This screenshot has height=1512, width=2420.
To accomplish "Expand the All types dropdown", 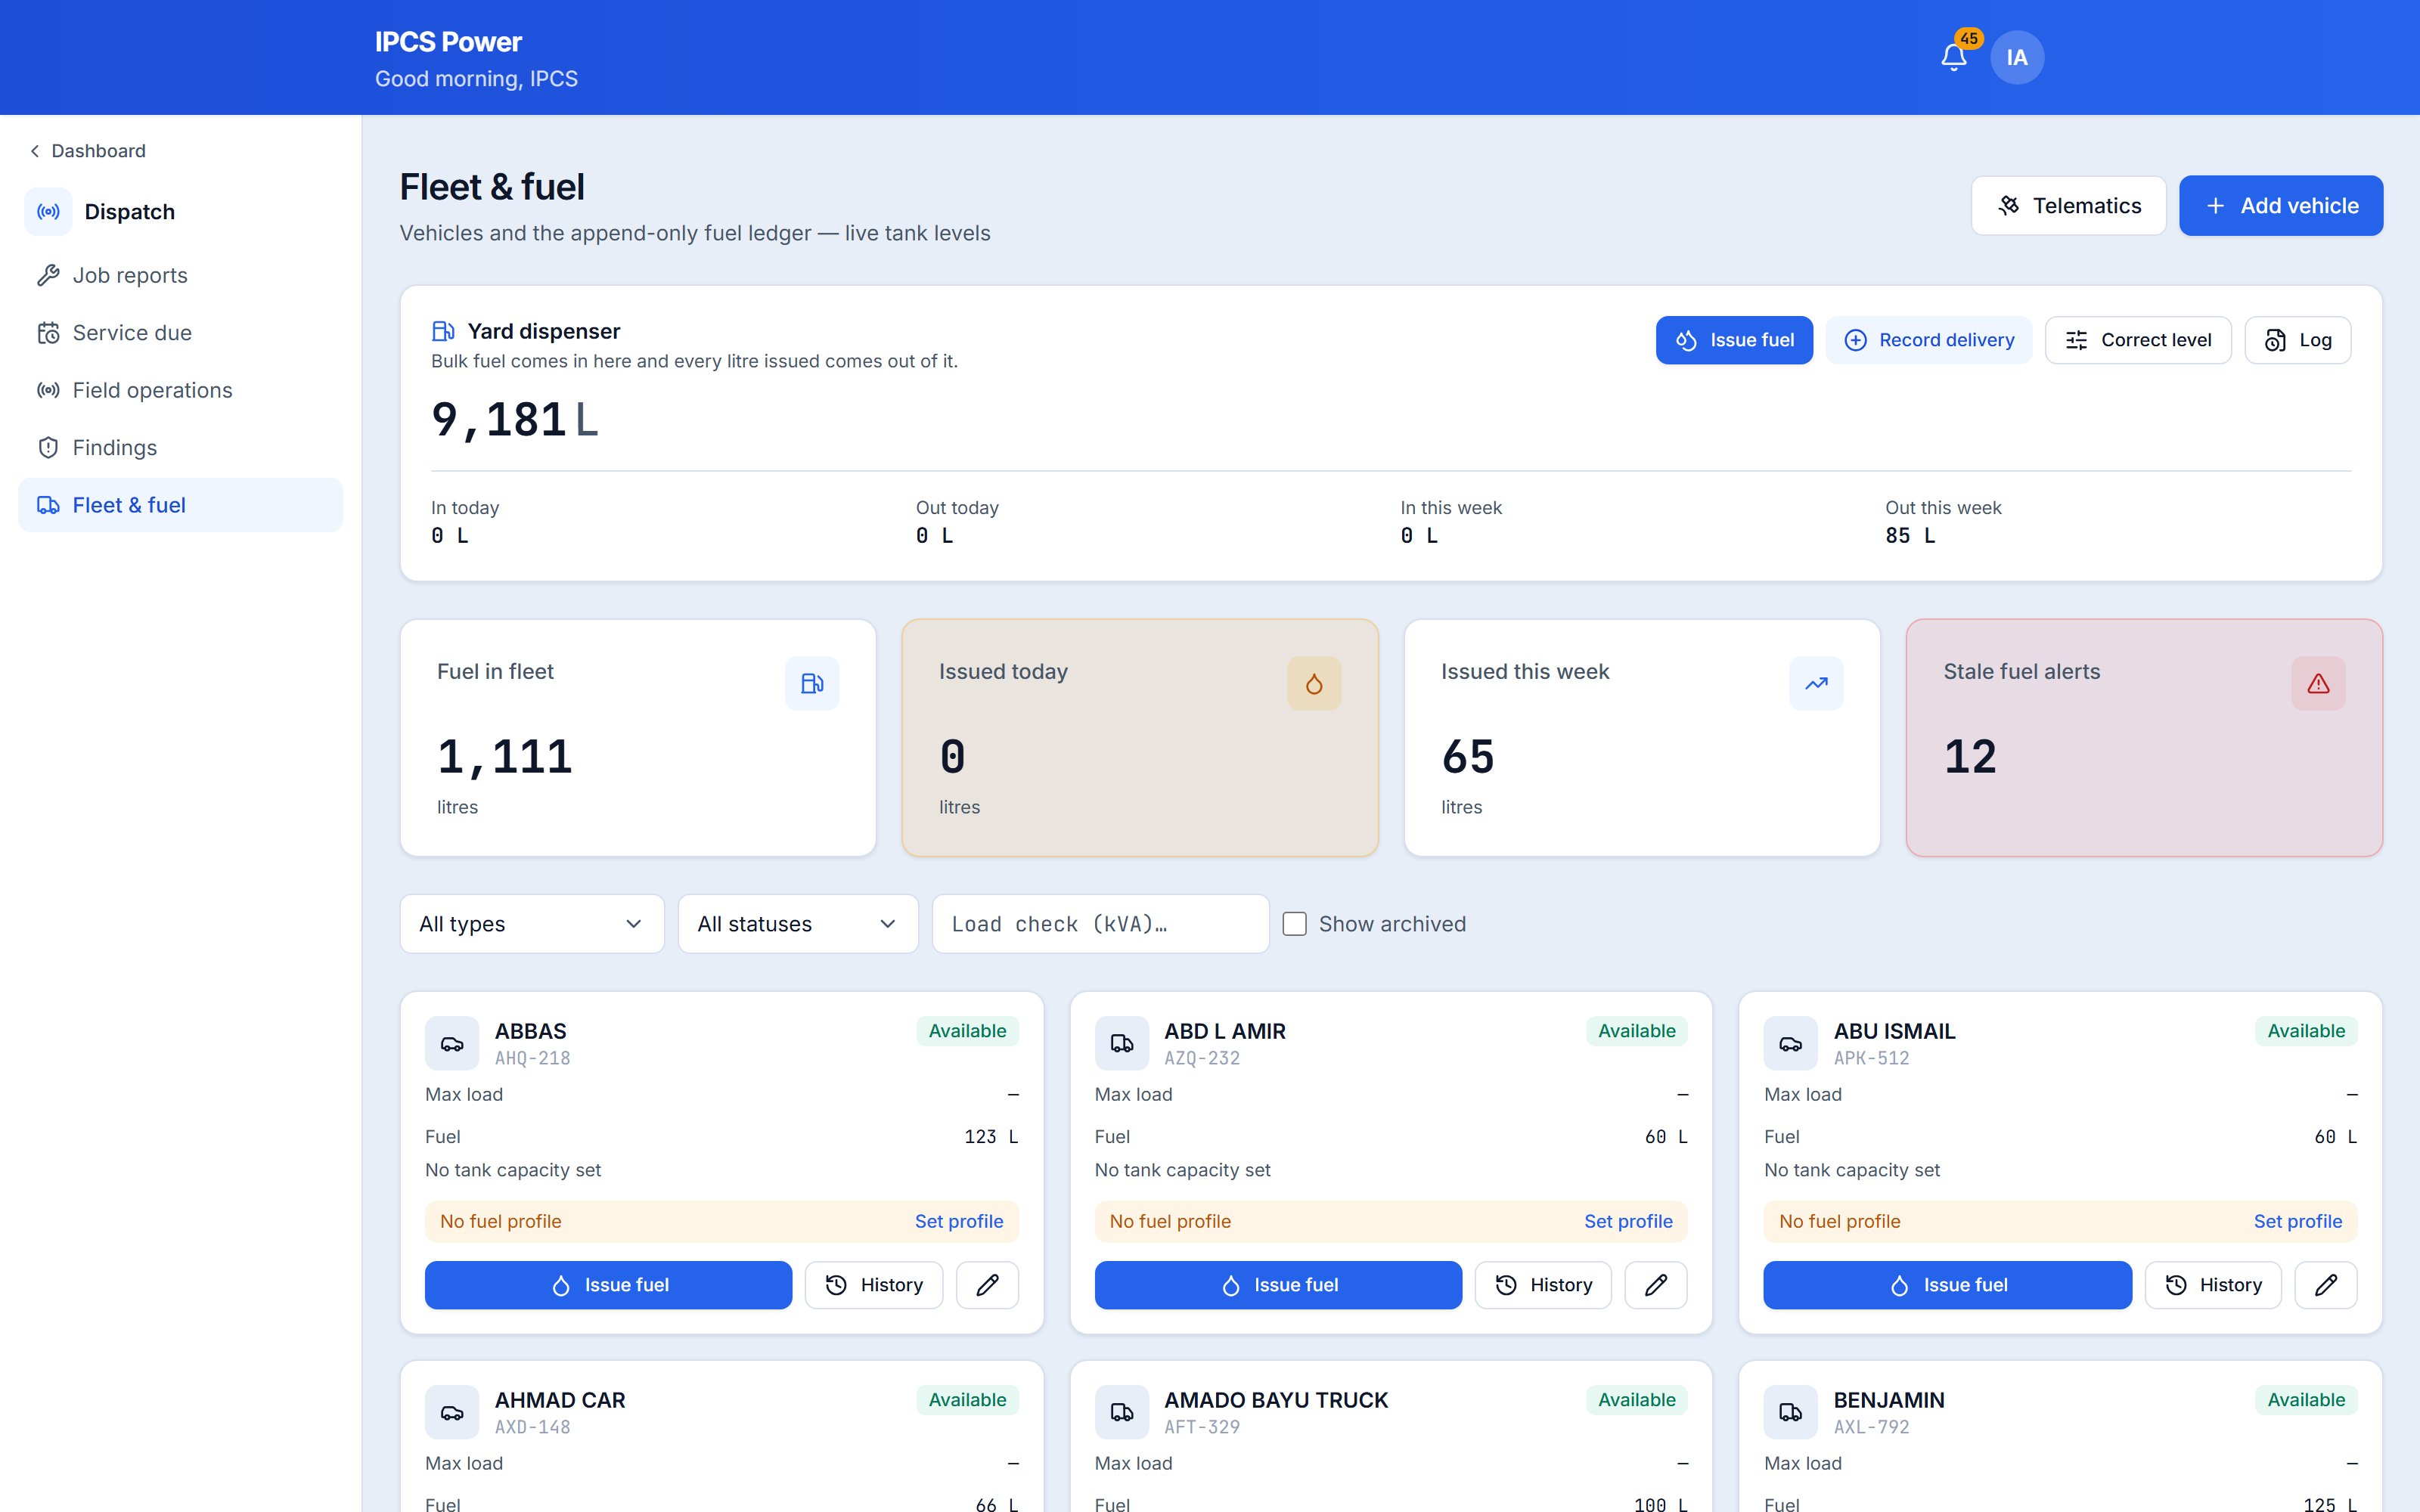I will coord(531,923).
